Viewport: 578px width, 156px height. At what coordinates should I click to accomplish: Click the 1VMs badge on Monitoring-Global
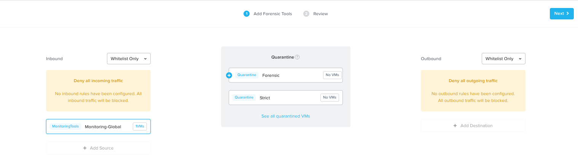140,126
